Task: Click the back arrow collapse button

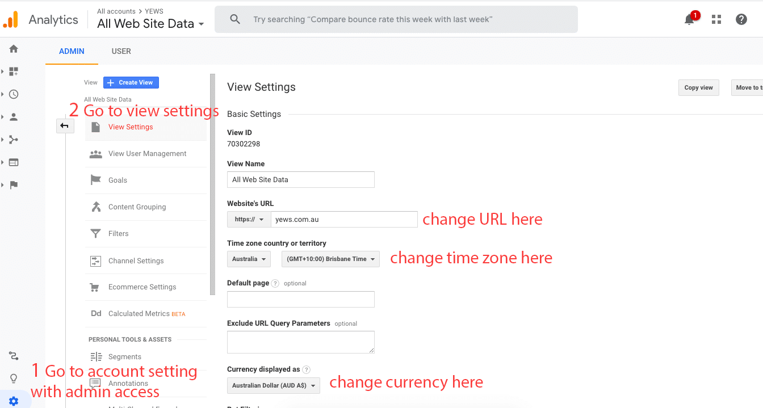Action: (65, 126)
